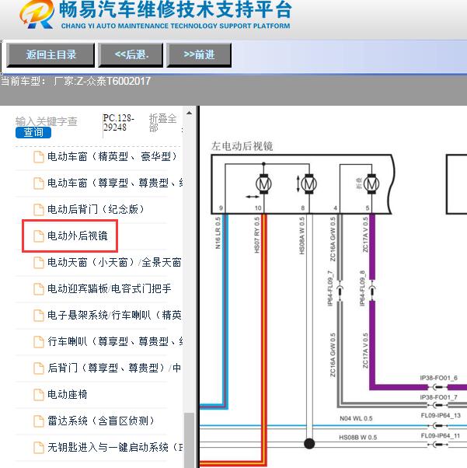Collapse all with 折叠全部
This screenshot has width=467, height=468.
click(x=162, y=123)
